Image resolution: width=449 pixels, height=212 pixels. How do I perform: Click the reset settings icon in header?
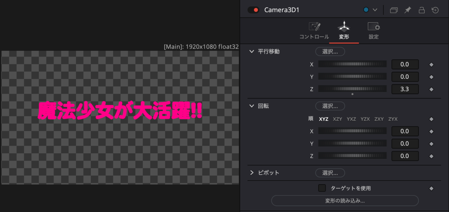[435, 10]
